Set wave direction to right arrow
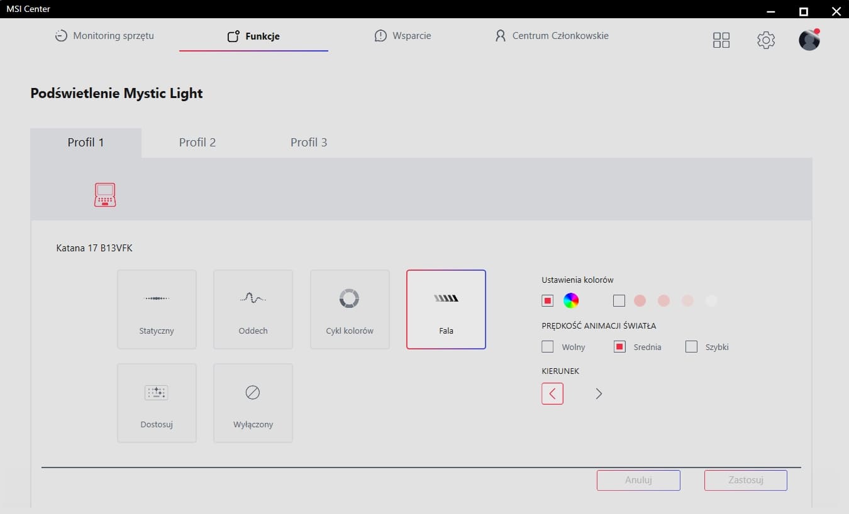Viewport: 849px width, 514px height. [599, 393]
